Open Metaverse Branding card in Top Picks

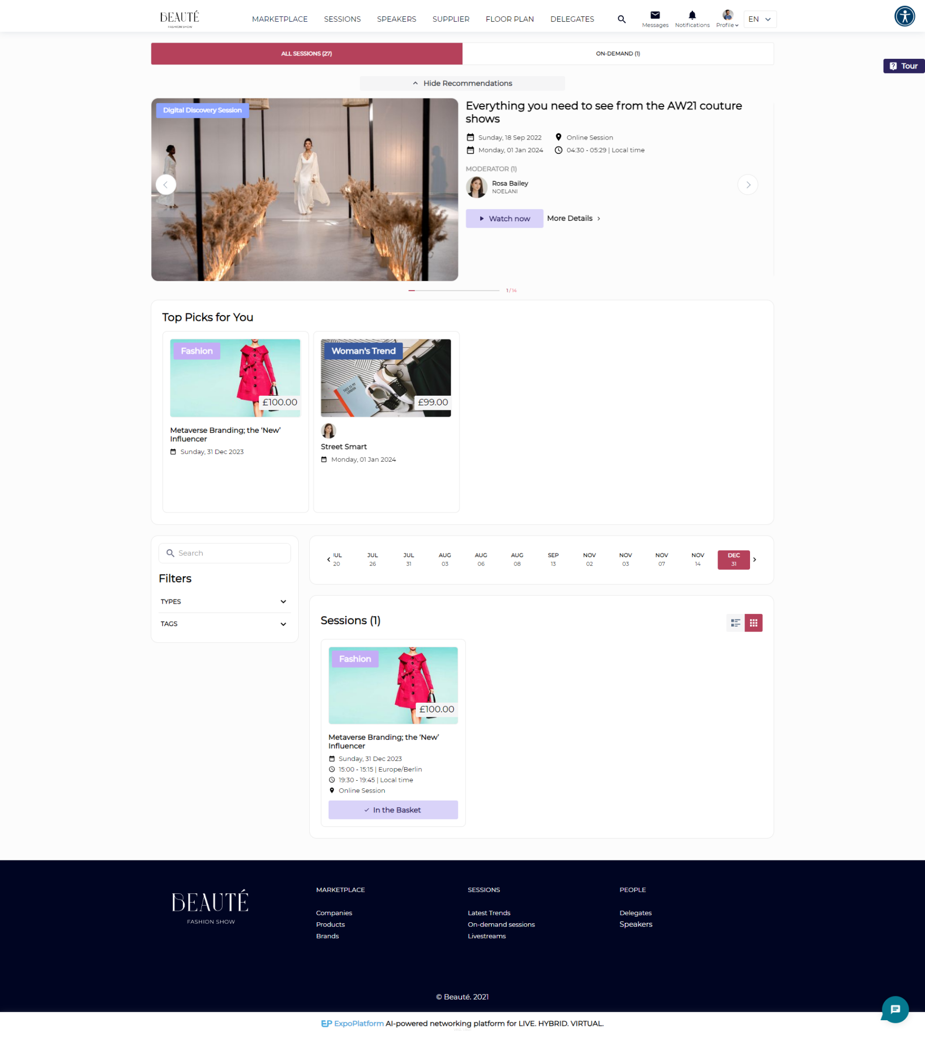[x=235, y=422]
